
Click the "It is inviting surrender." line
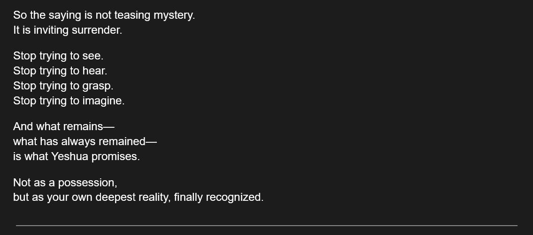[68, 30]
